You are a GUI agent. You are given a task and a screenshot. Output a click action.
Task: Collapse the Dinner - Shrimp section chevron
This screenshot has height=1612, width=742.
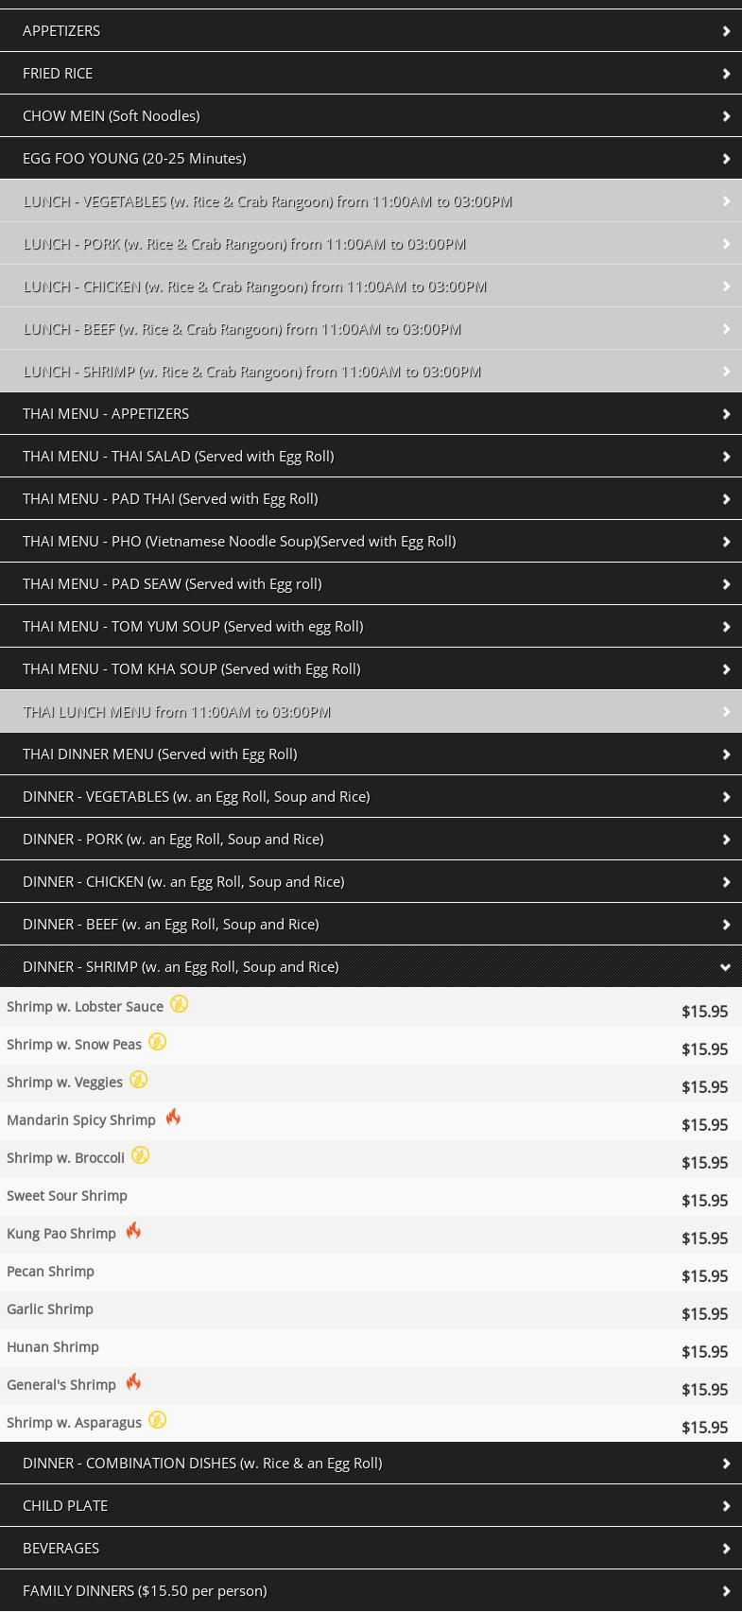click(725, 967)
